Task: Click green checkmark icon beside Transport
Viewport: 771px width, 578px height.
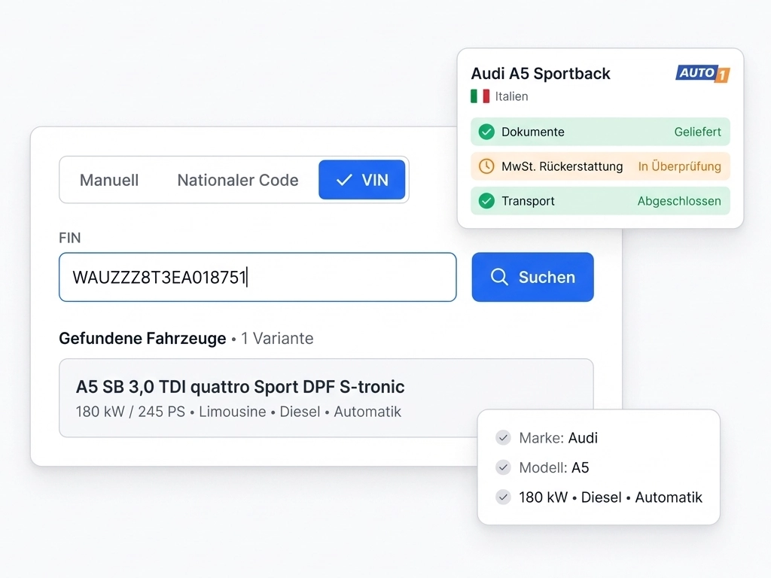Action: (x=486, y=201)
